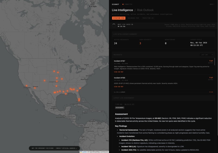Click the orange connection status dot
This screenshot has height=153, width=218.
tap(123, 4)
